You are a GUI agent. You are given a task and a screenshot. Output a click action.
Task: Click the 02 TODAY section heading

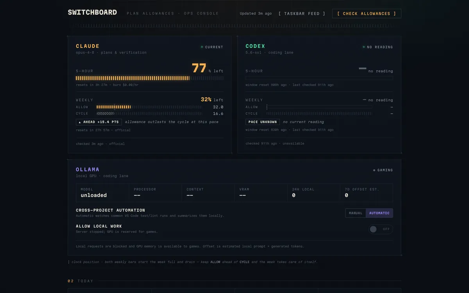pos(81,281)
